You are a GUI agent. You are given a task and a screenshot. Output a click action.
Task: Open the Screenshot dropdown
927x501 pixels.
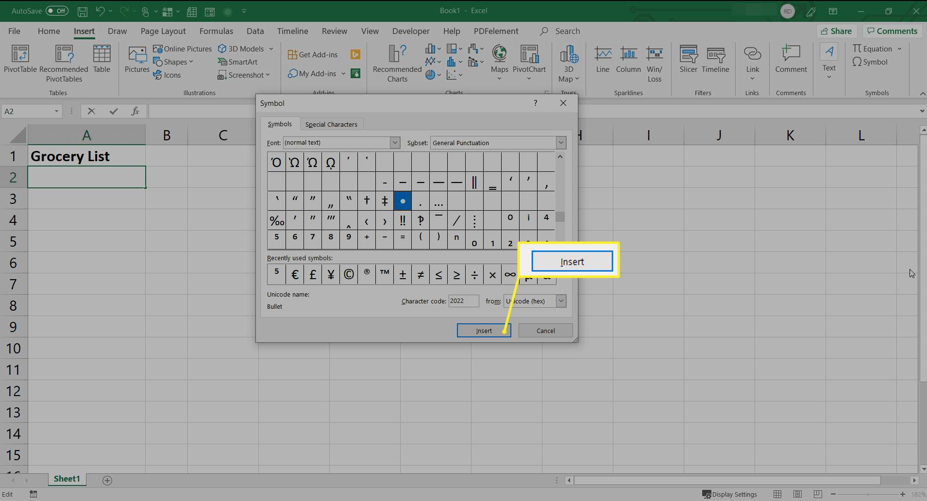click(243, 75)
